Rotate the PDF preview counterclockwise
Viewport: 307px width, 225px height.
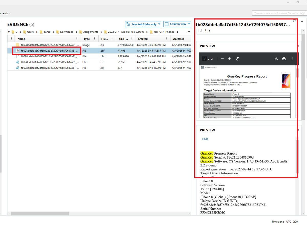click(238, 59)
